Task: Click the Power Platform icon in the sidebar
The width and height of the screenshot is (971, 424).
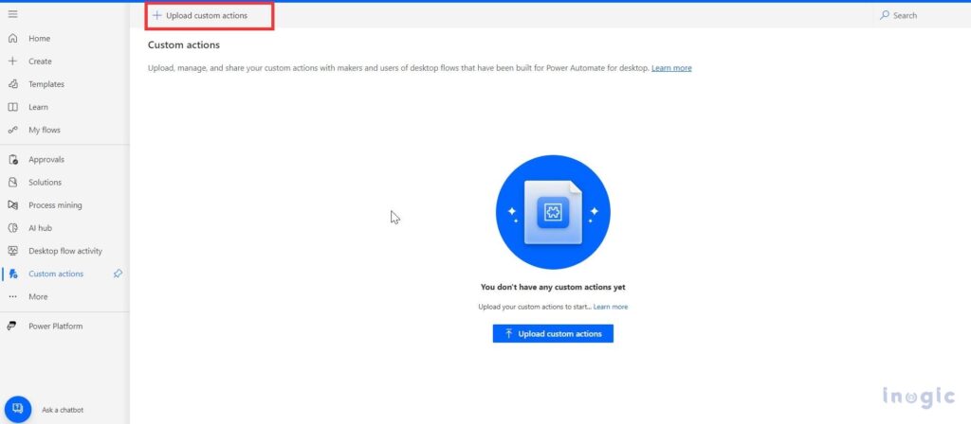Action: [x=12, y=327]
